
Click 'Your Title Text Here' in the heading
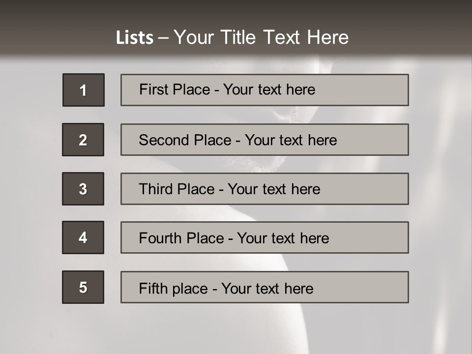pyautogui.click(x=261, y=37)
